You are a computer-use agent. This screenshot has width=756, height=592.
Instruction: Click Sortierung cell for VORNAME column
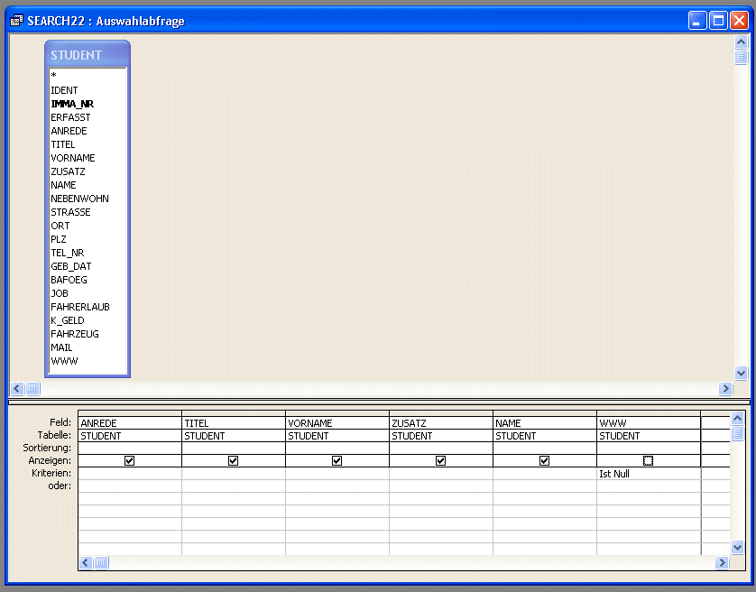coord(337,449)
